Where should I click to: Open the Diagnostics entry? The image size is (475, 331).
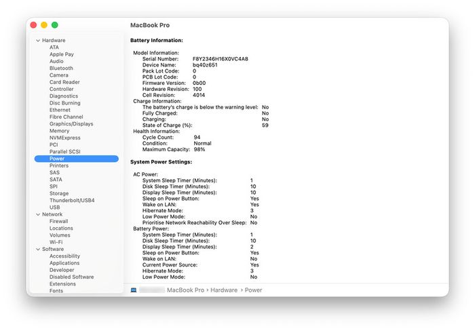[x=64, y=96]
